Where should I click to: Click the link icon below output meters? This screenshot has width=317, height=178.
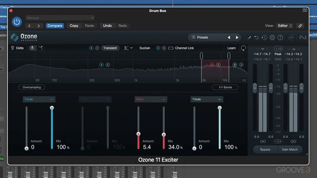[x=293, y=141]
